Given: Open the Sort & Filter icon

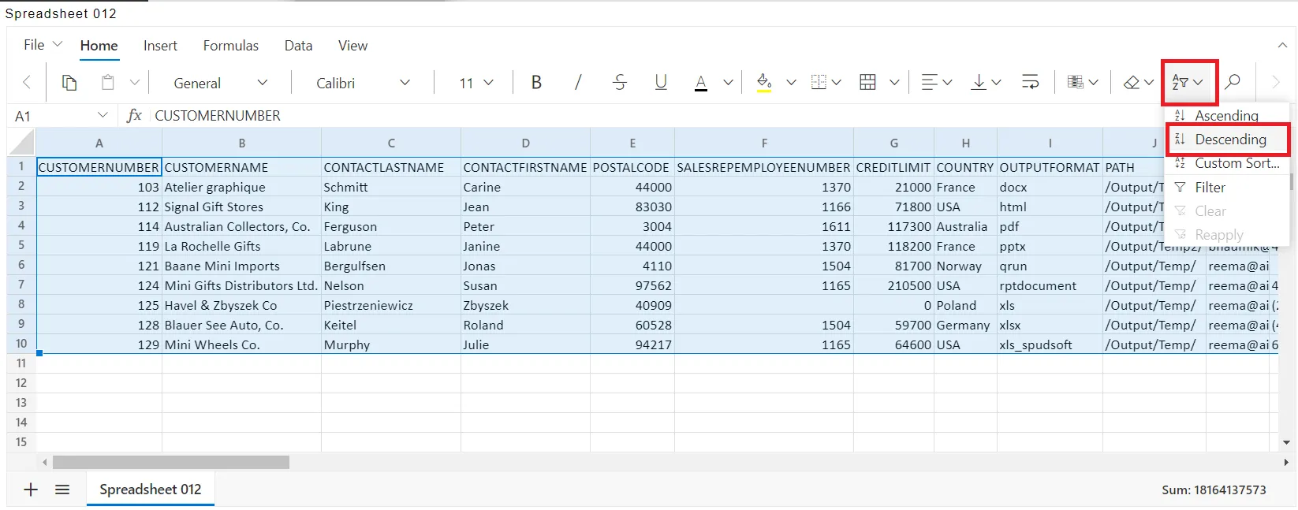Looking at the screenshot, I should (1180, 82).
